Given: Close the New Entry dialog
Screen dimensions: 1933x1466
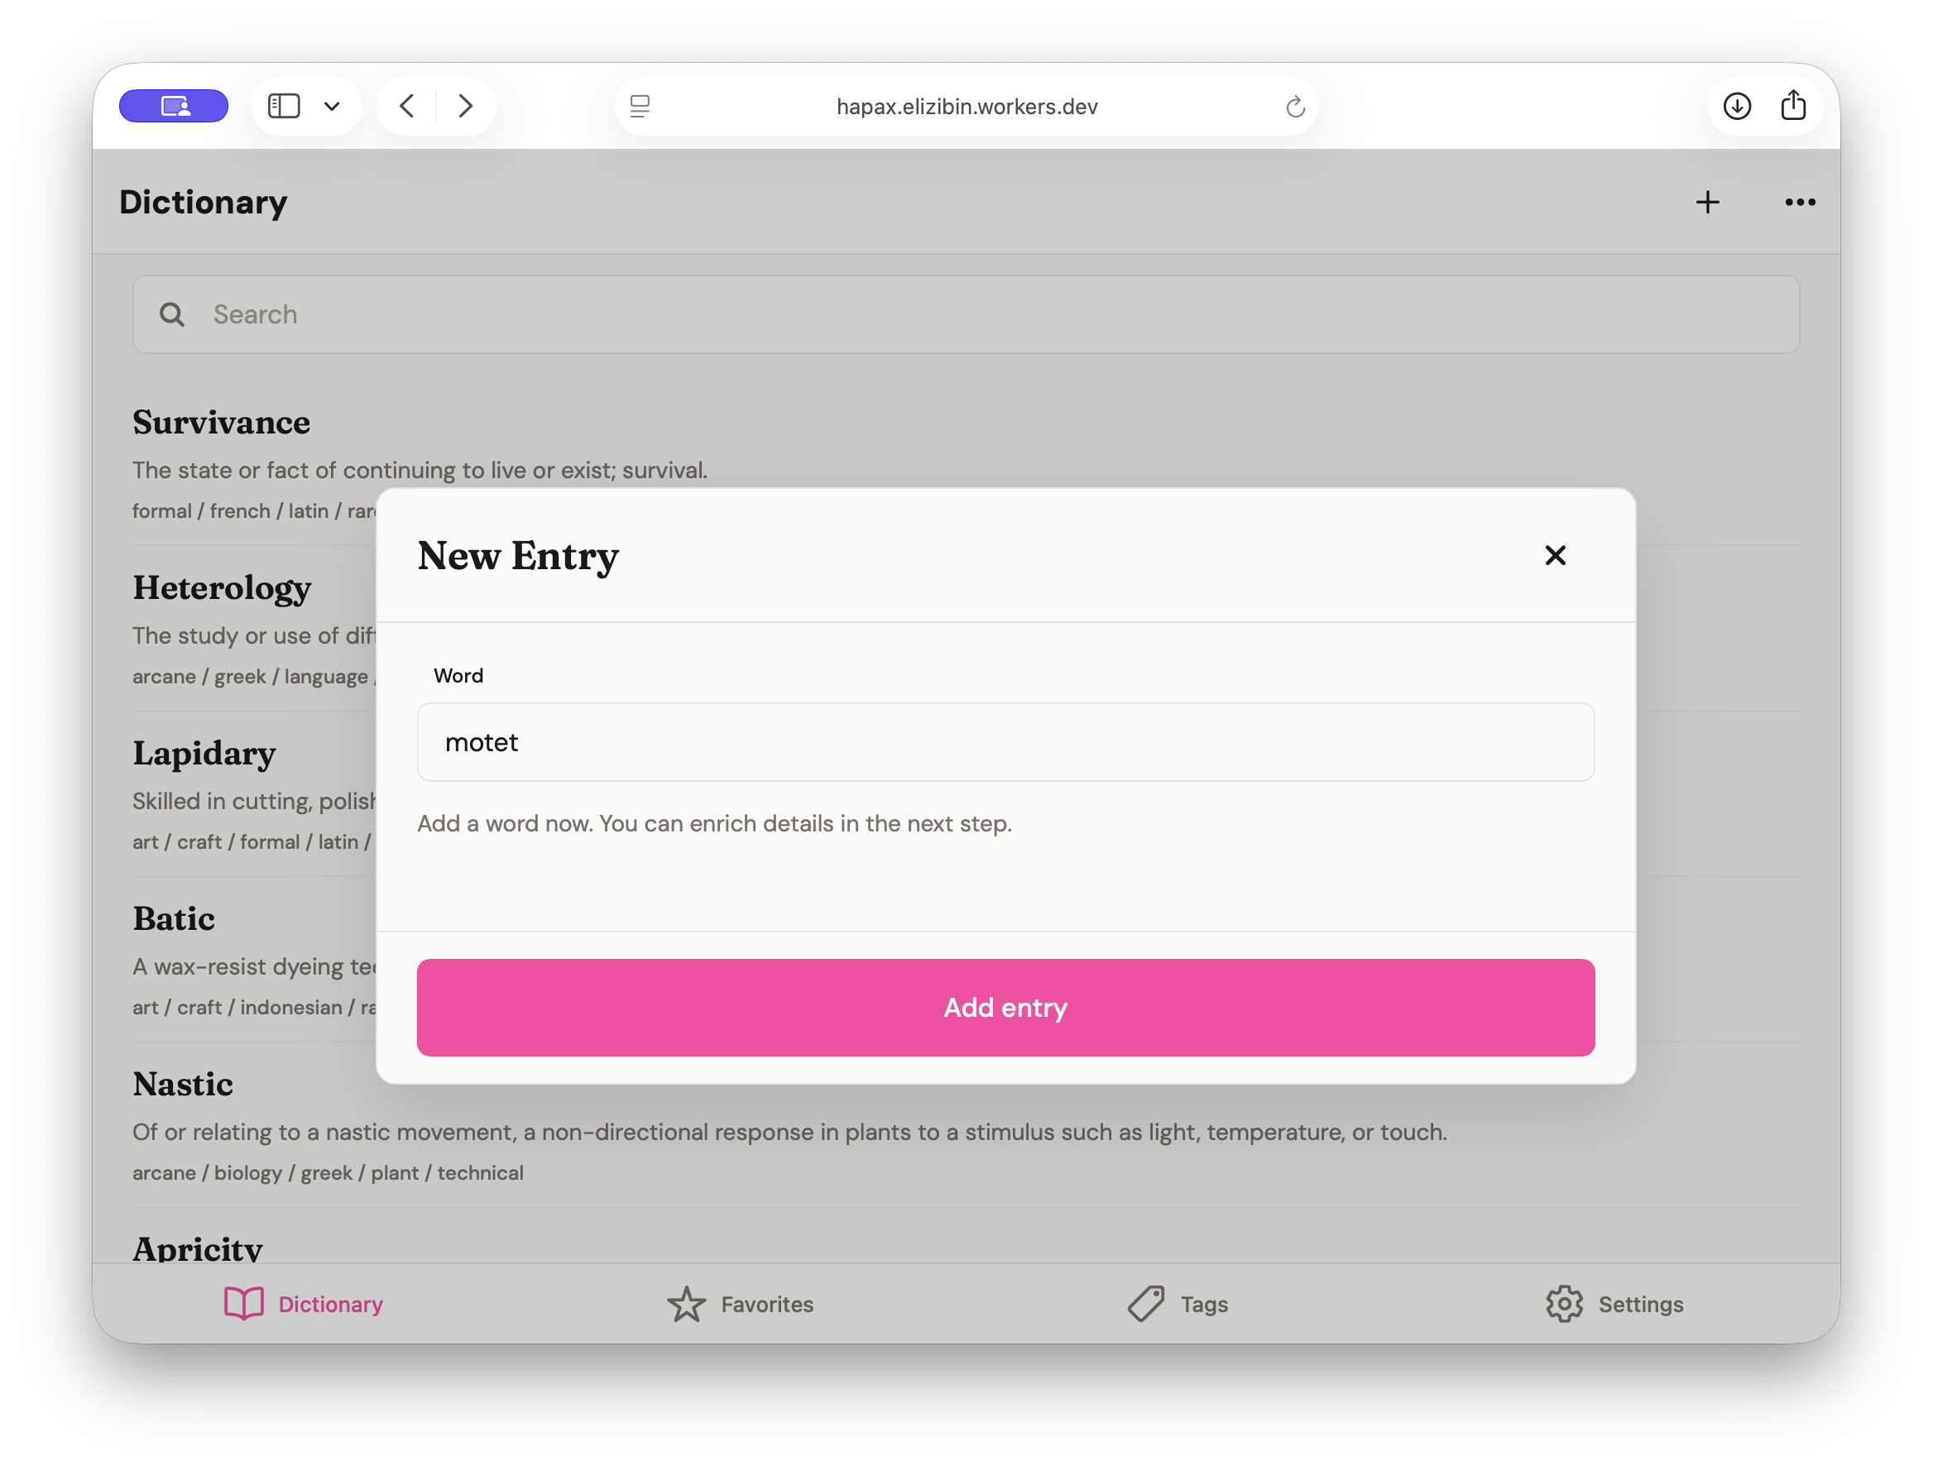Looking at the screenshot, I should [x=1555, y=556].
